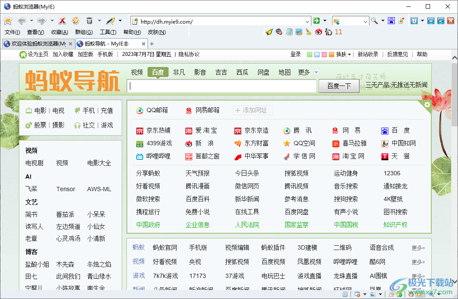Toggle the ad-filter lightning icon
This screenshot has height=299, width=458.
pos(269,32)
